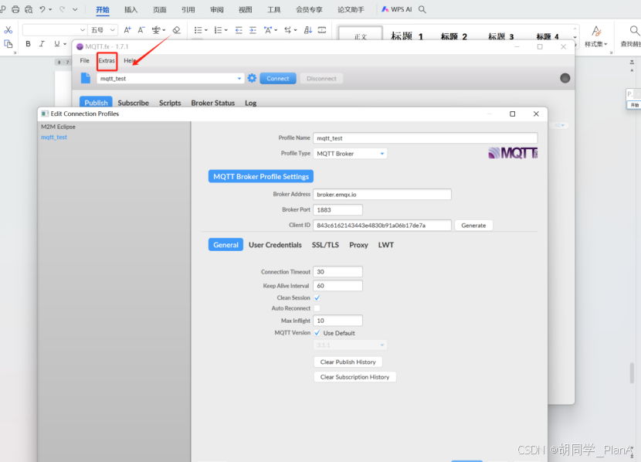Click the Clear Subscription History button

354,377
